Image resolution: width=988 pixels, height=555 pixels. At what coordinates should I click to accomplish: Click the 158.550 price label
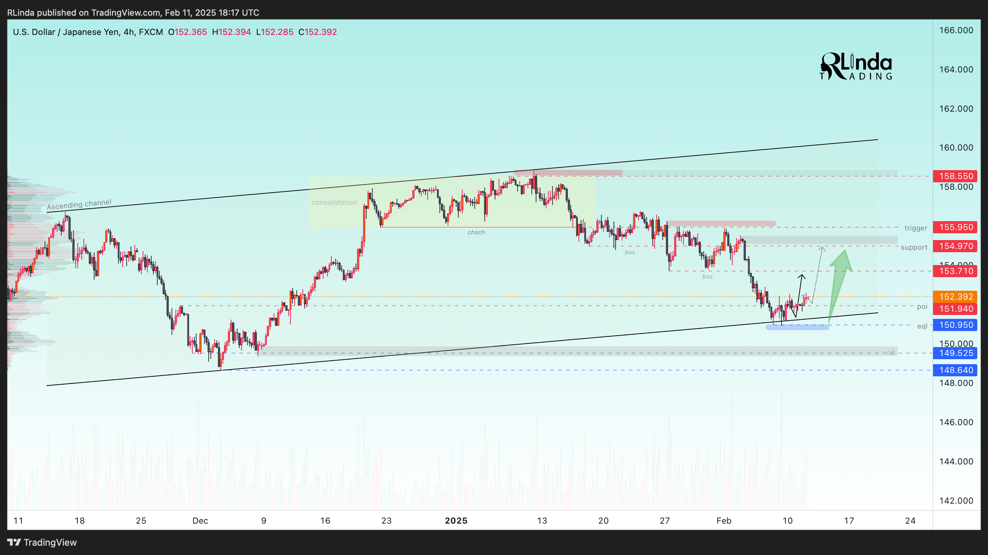[x=955, y=176]
